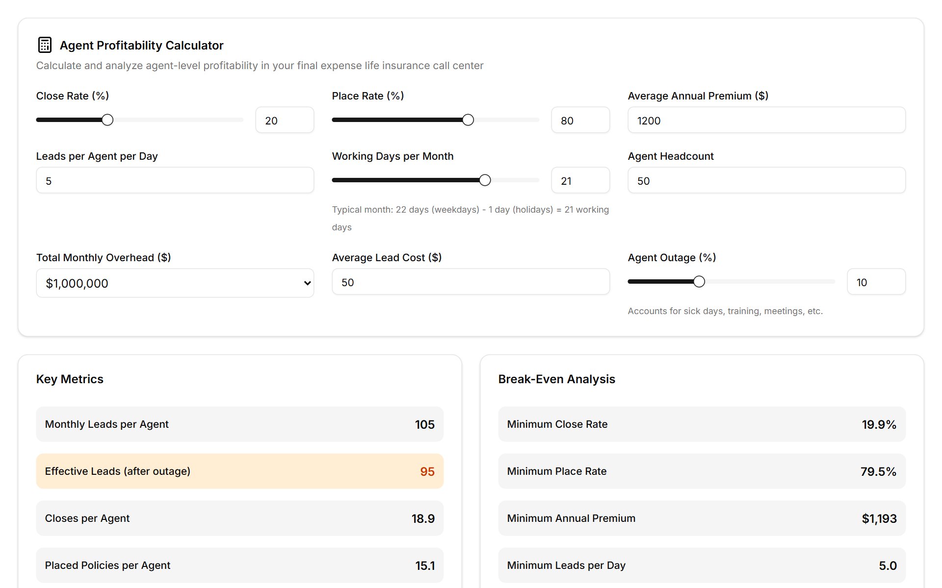The width and height of the screenshot is (942, 588).
Task: Click the Agent Outage field showing 10
Action: coord(876,282)
